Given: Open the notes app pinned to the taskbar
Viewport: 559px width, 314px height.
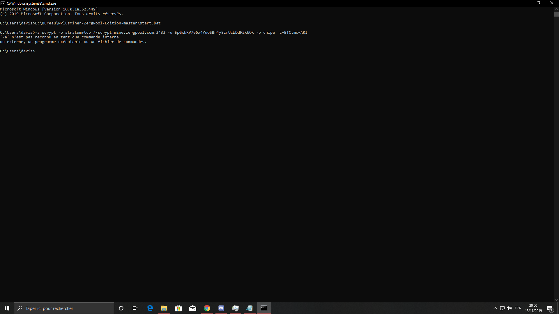Looking at the screenshot, I should [250, 308].
